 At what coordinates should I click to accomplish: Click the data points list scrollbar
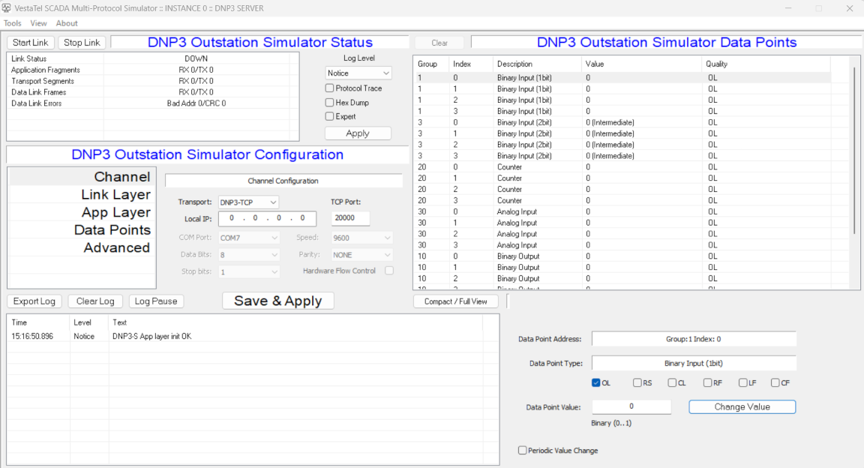[x=853, y=150]
